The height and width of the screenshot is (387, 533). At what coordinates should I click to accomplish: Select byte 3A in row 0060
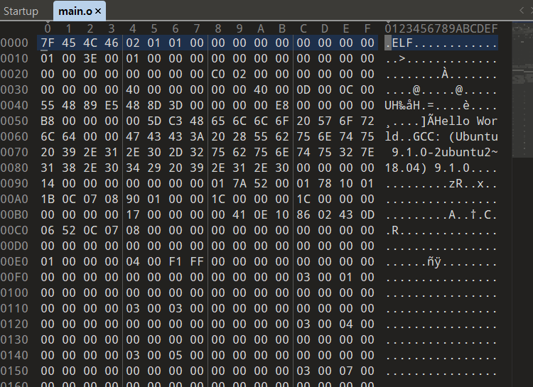tap(197, 136)
